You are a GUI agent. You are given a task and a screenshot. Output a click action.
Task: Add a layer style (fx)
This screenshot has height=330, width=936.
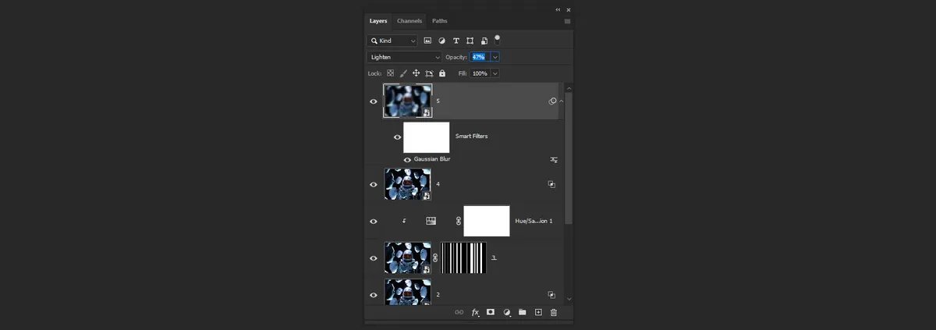[475, 312]
